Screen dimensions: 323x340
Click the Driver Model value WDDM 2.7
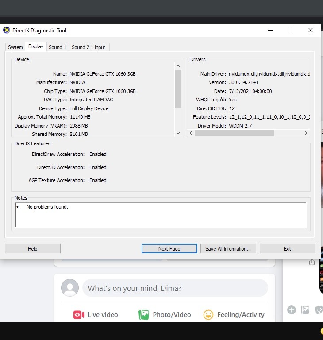240,126
